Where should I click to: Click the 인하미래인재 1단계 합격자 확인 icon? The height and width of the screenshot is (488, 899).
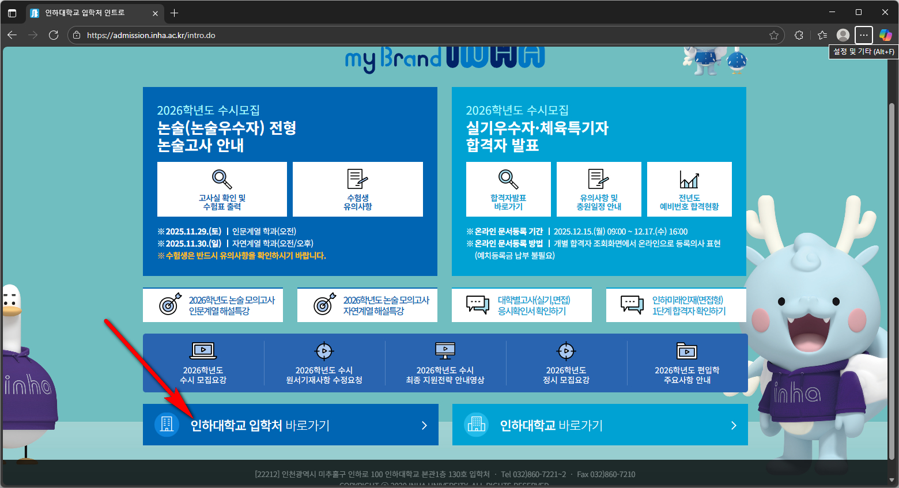click(632, 305)
